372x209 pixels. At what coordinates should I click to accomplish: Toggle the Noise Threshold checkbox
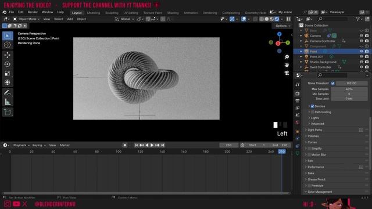coord(332,83)
